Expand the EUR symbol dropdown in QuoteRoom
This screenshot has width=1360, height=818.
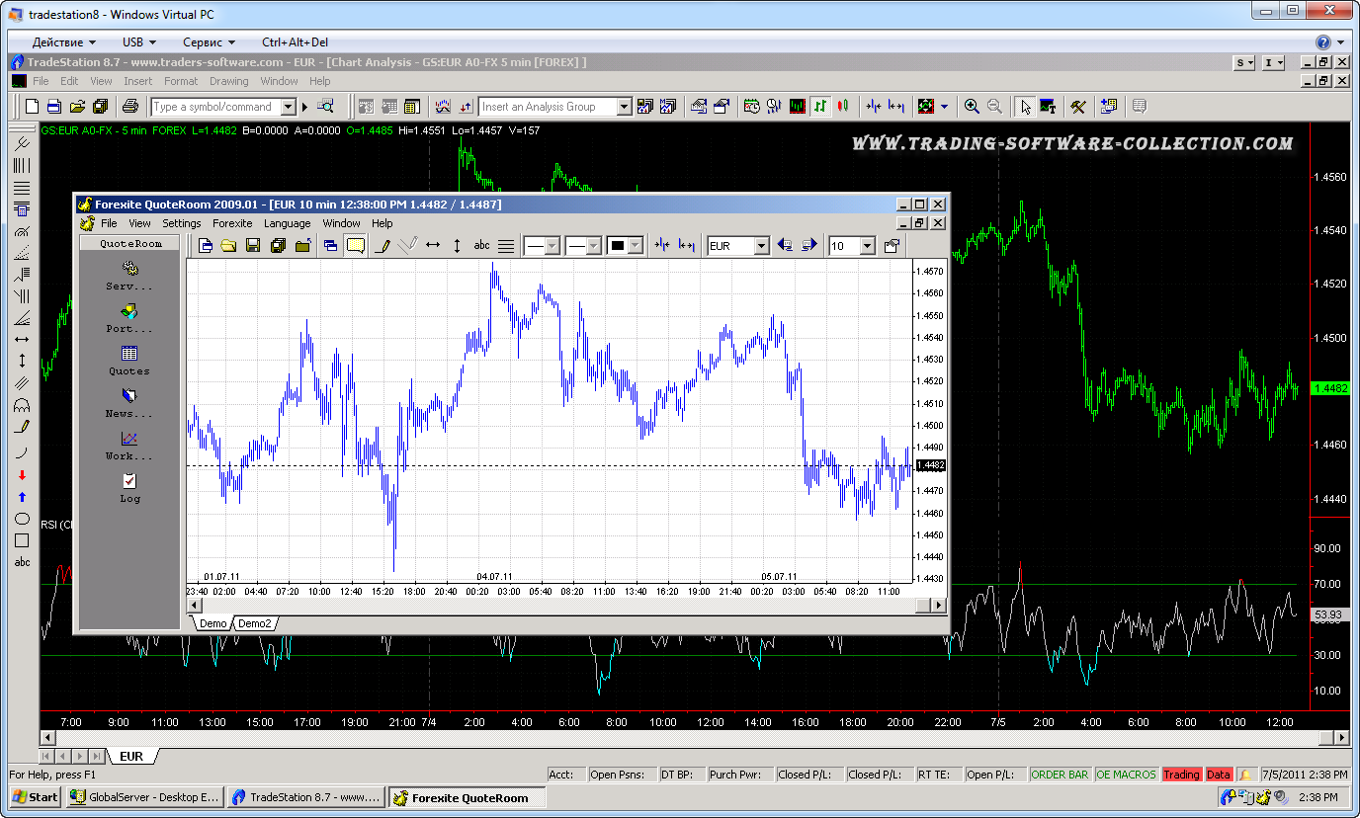pyautogui.click(x=761, y=246)
